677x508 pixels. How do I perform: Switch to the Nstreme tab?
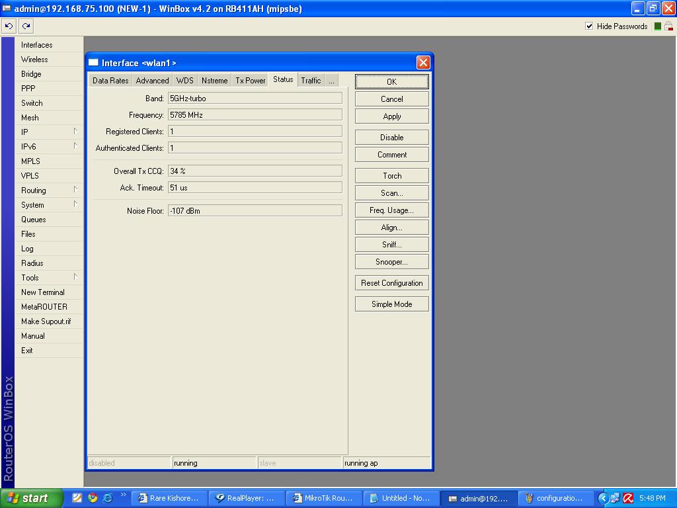[215, 80]
